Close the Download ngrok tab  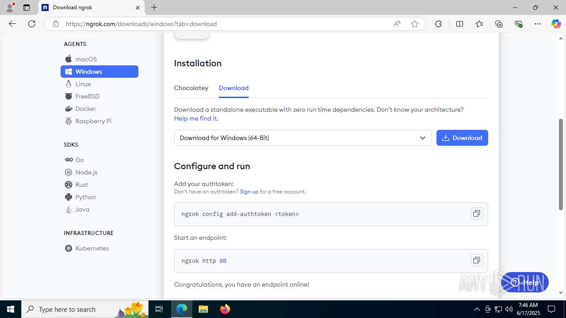point(138,8)
